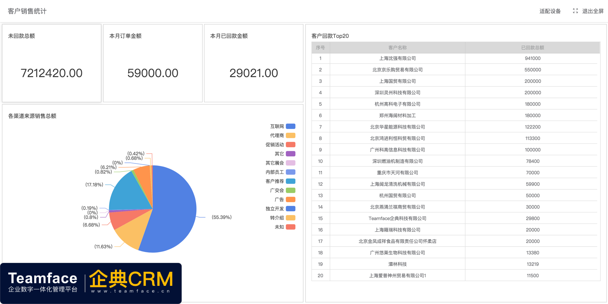Click the 适配设备 button
608x304 pixels.
coord(550,11)
